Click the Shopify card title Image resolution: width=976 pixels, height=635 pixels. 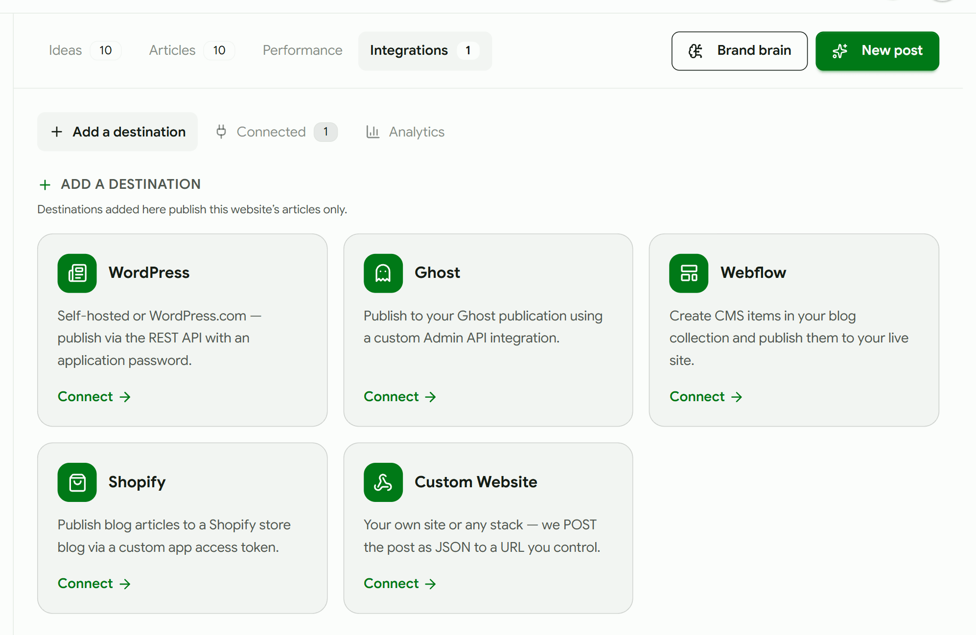137,482
